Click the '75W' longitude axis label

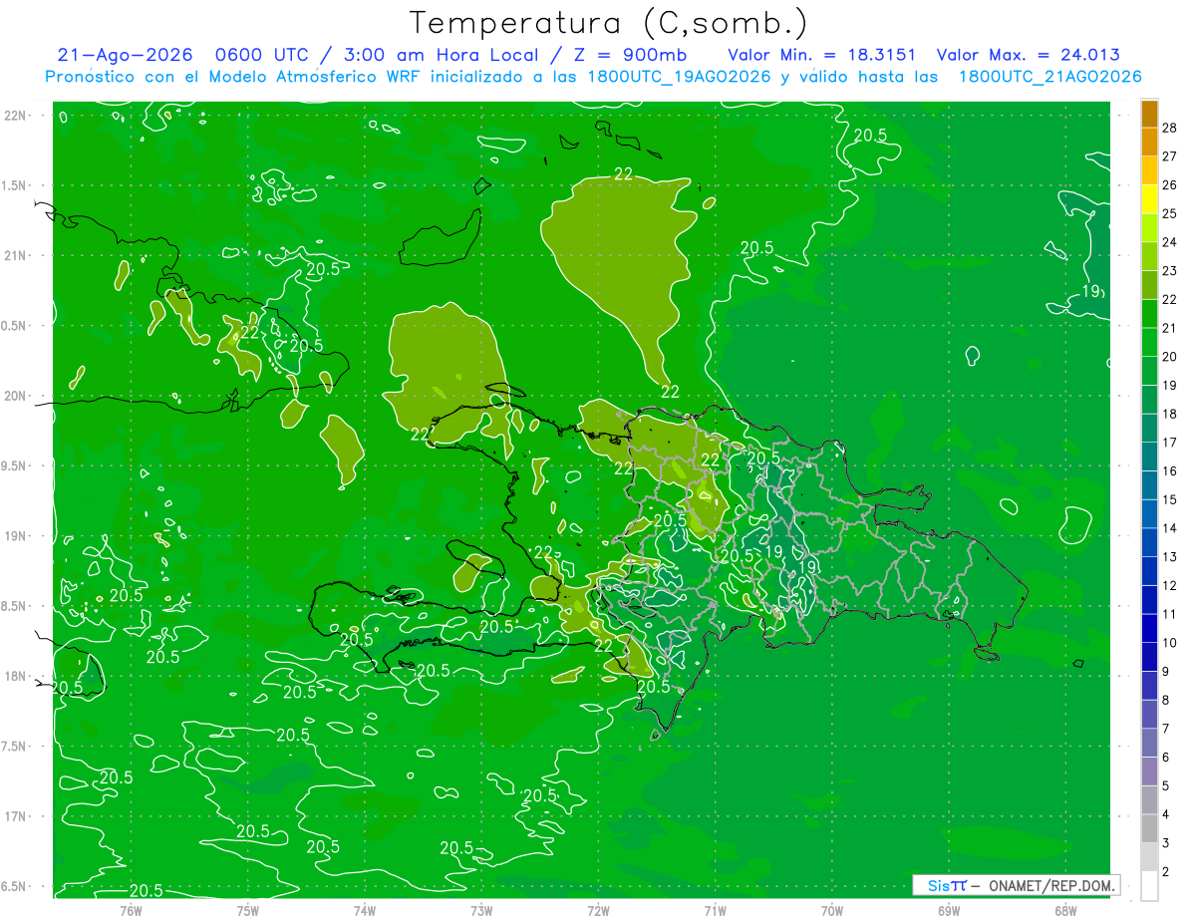coord(247,910)
